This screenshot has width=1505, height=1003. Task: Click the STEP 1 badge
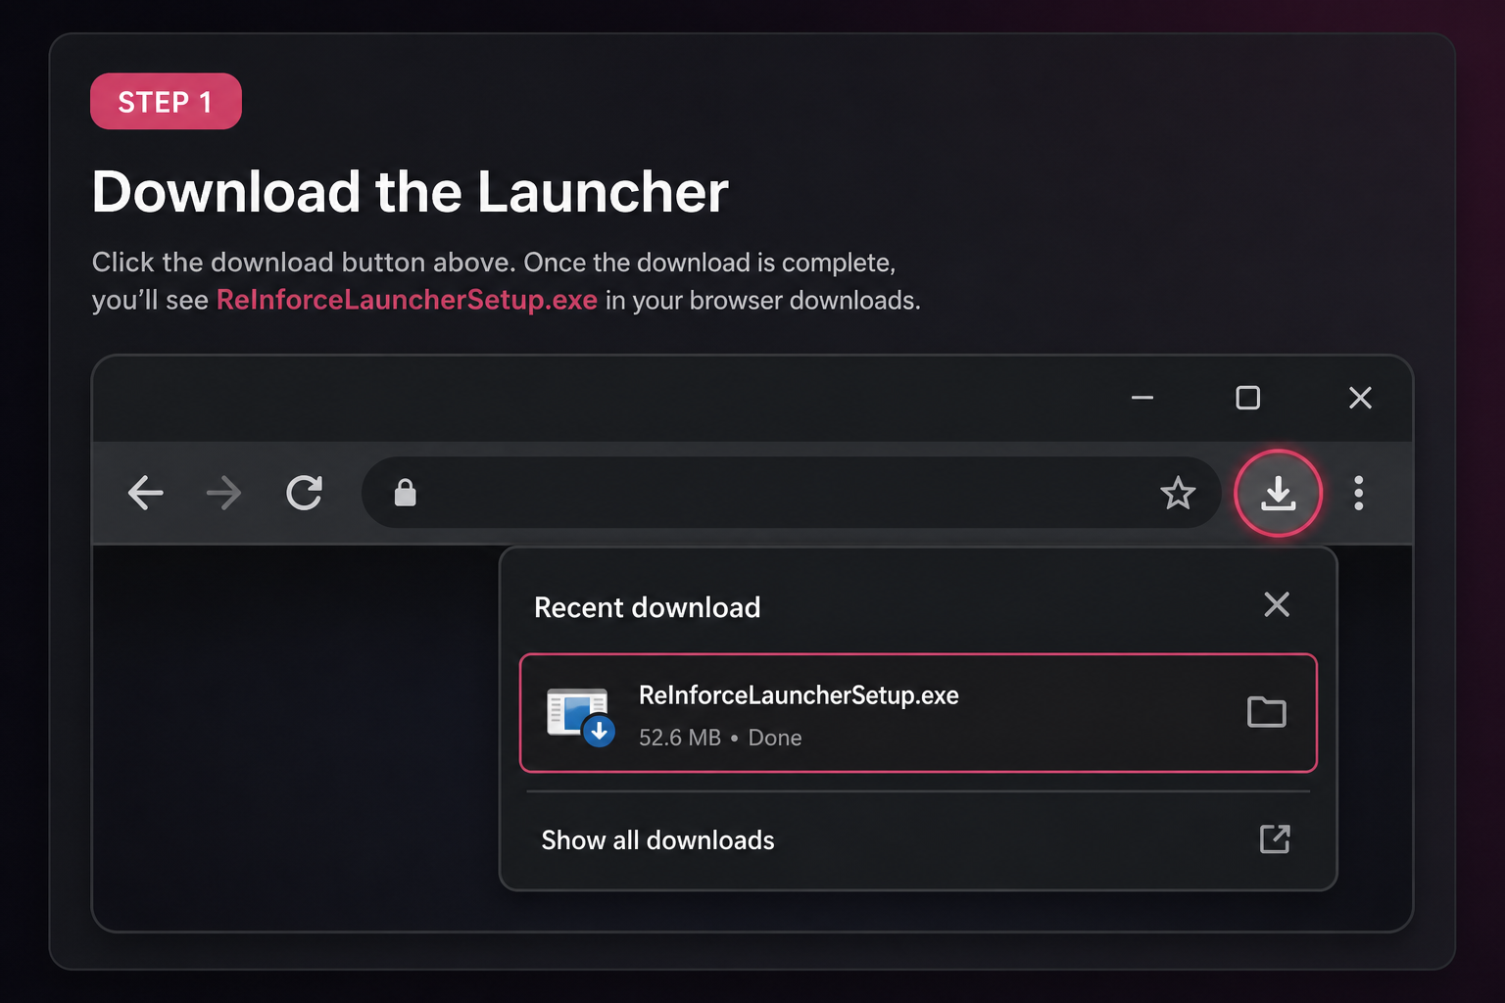point(166,101)
